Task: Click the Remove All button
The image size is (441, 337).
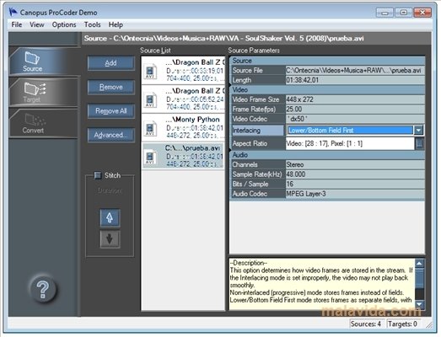Action: tap(110, 111)
